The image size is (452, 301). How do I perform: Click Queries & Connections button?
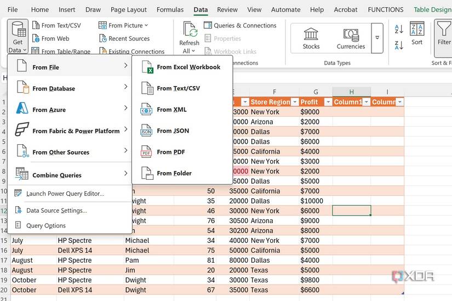(x=240, y=25)
